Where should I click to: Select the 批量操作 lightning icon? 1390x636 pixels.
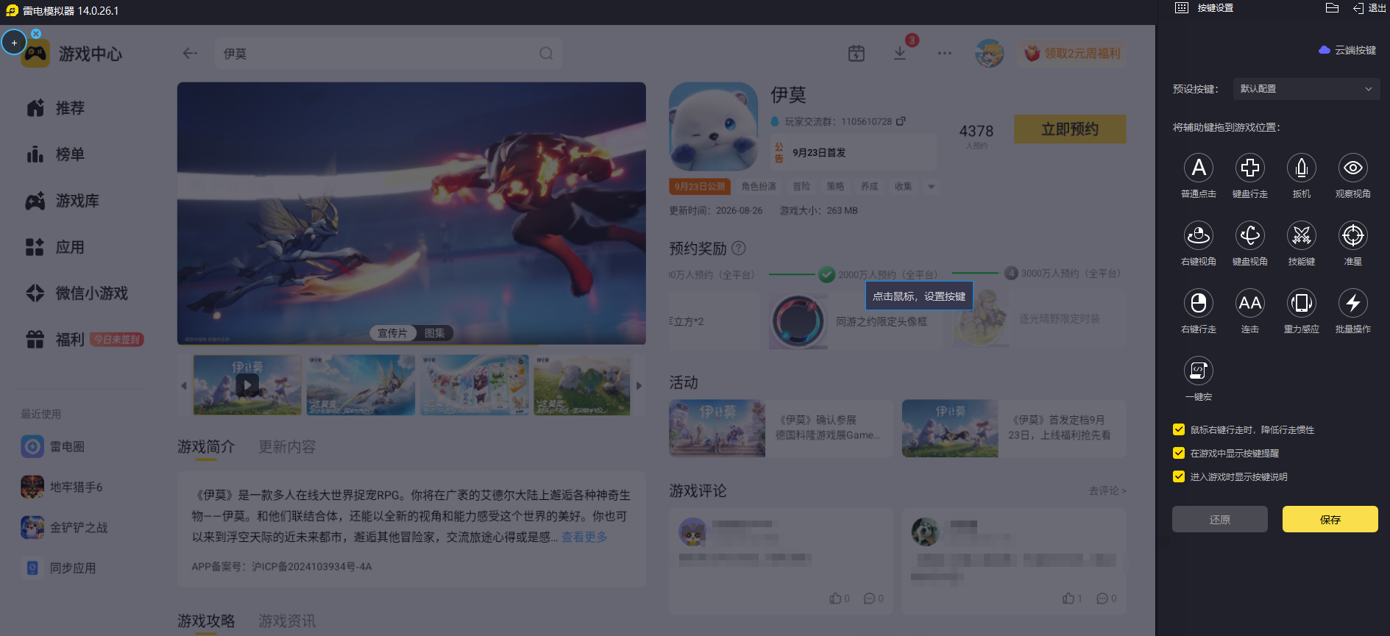click(1352, 303)
